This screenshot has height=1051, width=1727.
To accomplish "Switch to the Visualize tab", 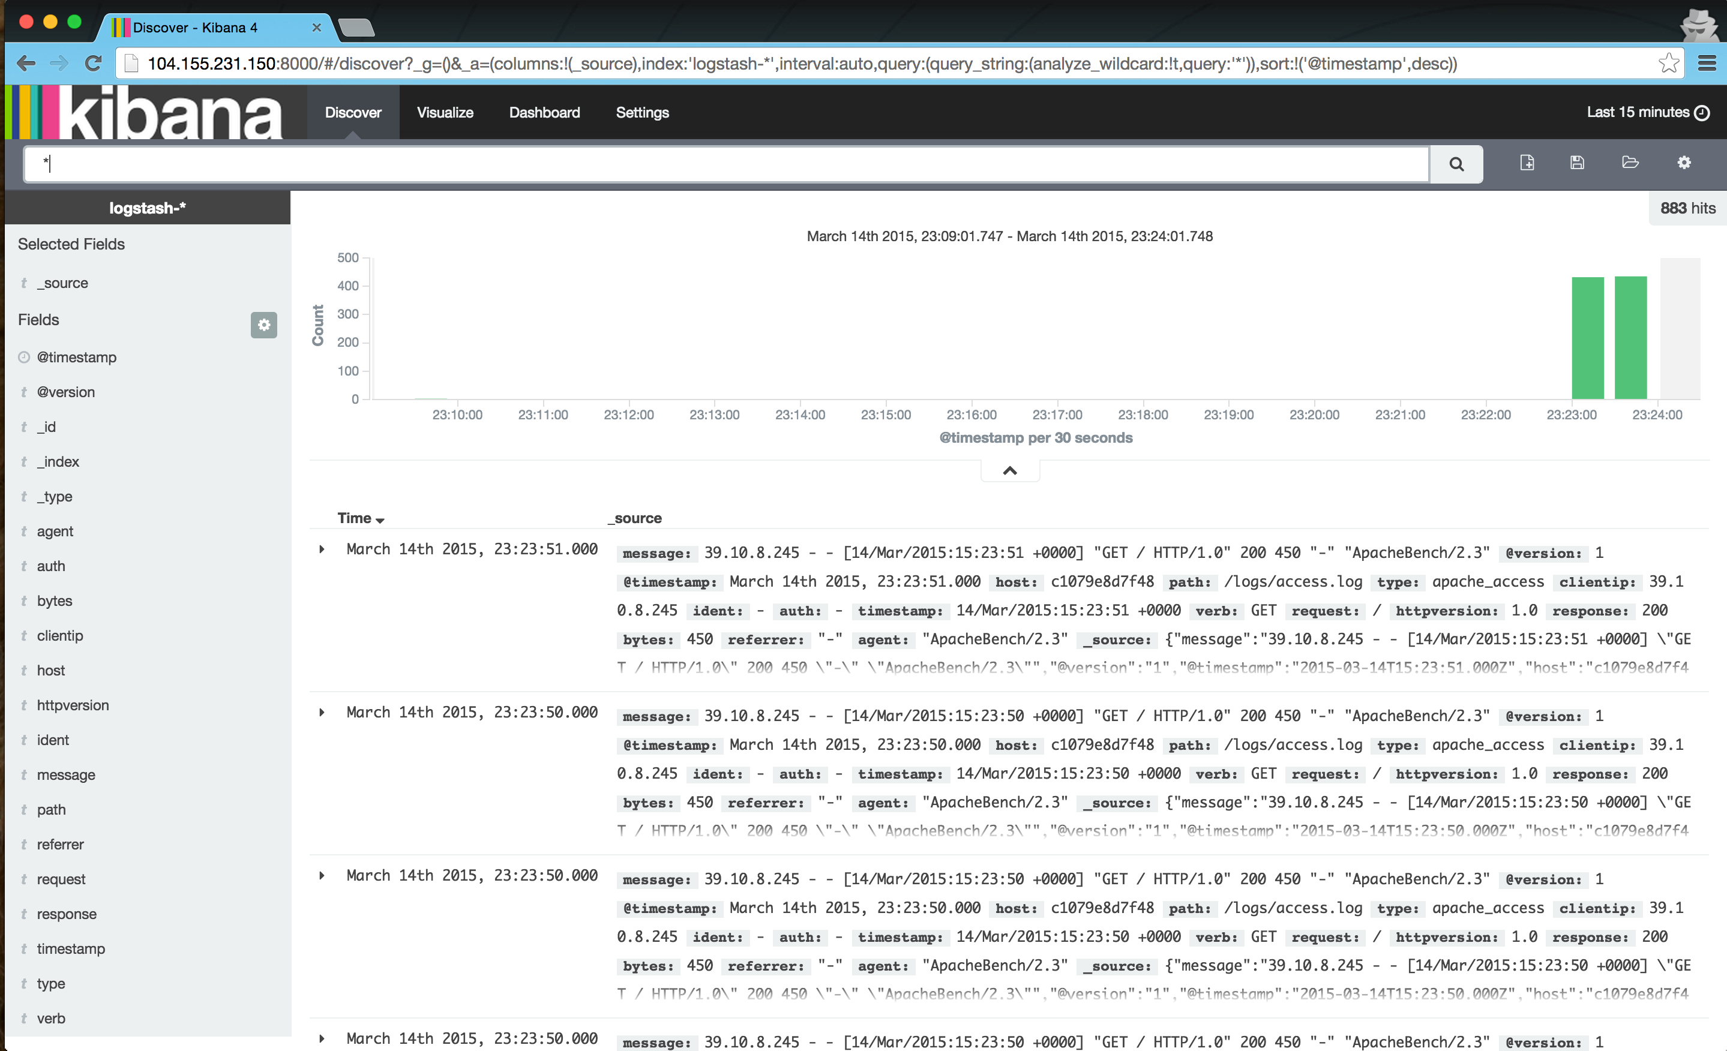I will coord(445,113).
